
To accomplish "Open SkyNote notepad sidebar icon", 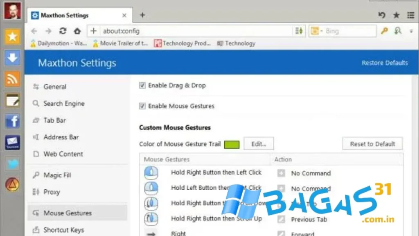I will [x=12, y=100].
